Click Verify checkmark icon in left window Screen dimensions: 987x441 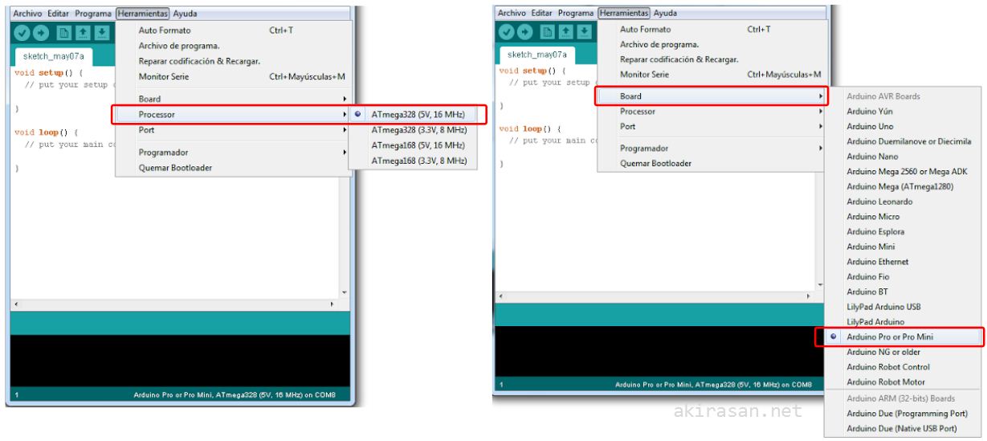[22, 33]
